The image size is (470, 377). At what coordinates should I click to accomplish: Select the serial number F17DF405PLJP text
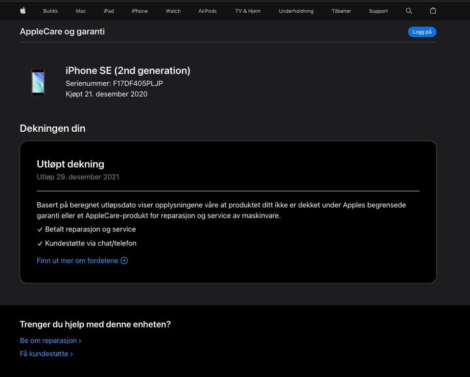(138, 83)
